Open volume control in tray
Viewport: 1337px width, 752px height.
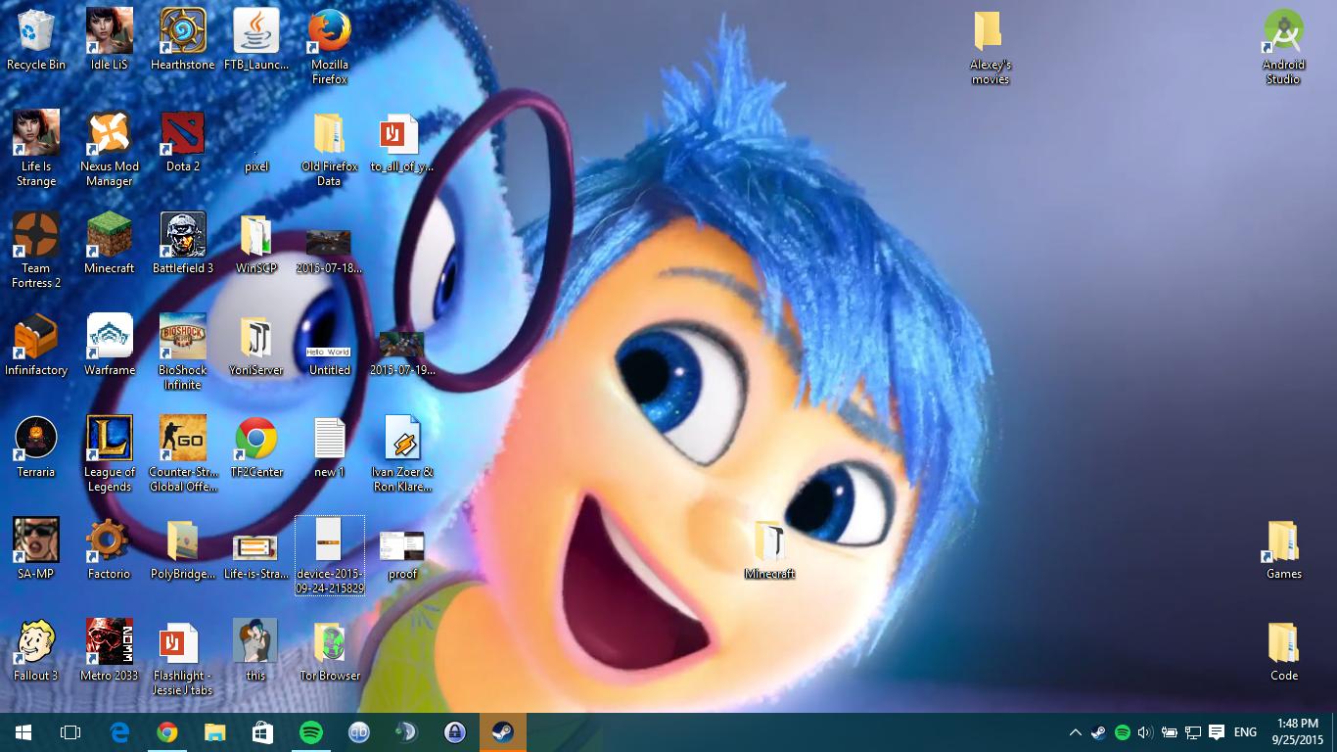1145,732
